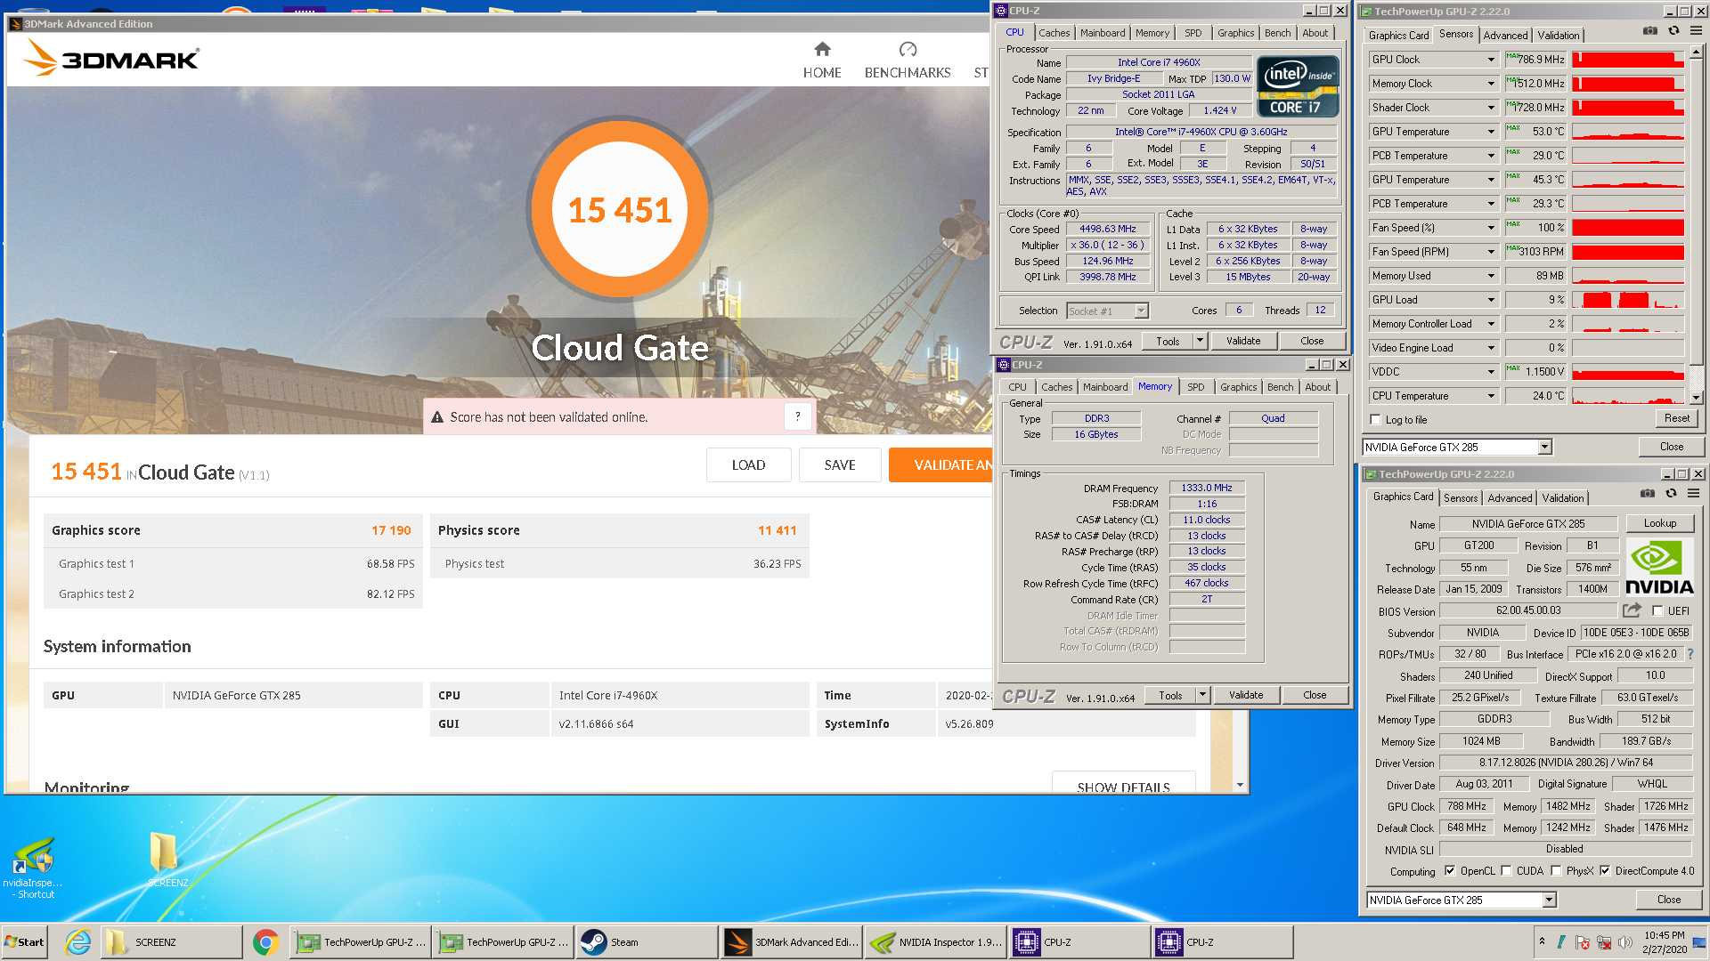
Task: Click the GPU-Z sensors vertical scrollbar
Action: [x=1696, y=224]
